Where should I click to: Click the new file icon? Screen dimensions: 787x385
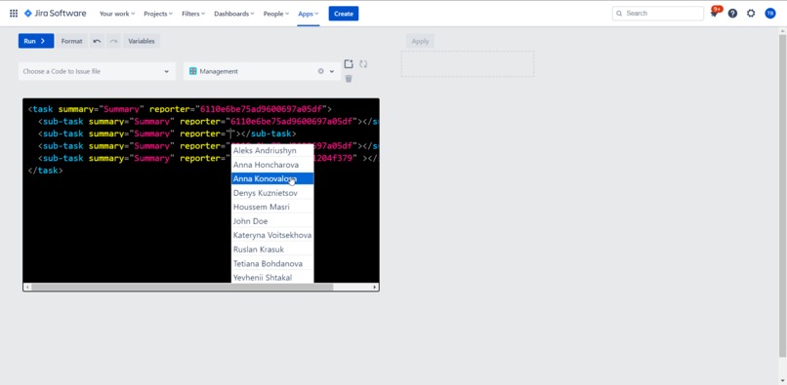click(x=349, y=64)
